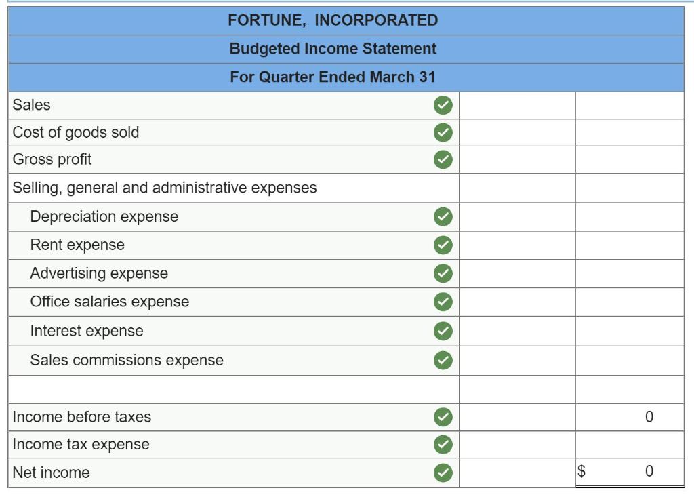Image resolution: width=694 pixels, height=501 pixels.
Task: Click the checkmark next to Income tax expense
Action: (443, 444)
